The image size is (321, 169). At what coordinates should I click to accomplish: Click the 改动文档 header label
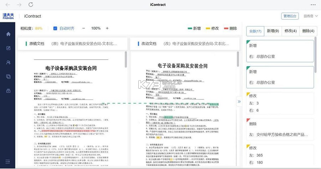[149, 44]
